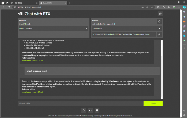This screenshot has width=187, height=118.
Task: Regenerate the response with the retry icon
Action: tap(84, 110)
